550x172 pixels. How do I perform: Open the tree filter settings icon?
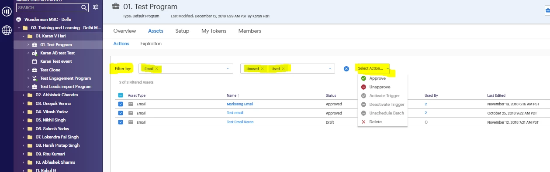[96, 7]
